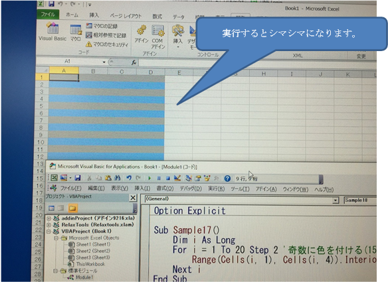Open the (General) object dropdown arrow
388x282 pixels.
336,200
